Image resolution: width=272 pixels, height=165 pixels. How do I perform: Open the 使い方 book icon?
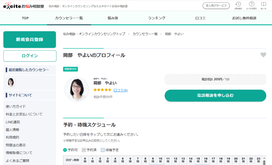[263, 5]
